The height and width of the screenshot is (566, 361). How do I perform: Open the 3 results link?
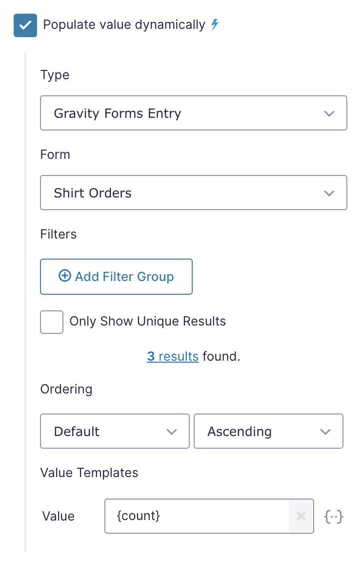(x=173, y=356)
